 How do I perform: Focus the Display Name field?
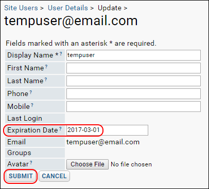tap(133, 55)
